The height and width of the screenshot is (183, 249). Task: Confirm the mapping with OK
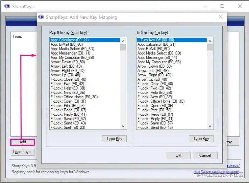(x=178, y=155)
